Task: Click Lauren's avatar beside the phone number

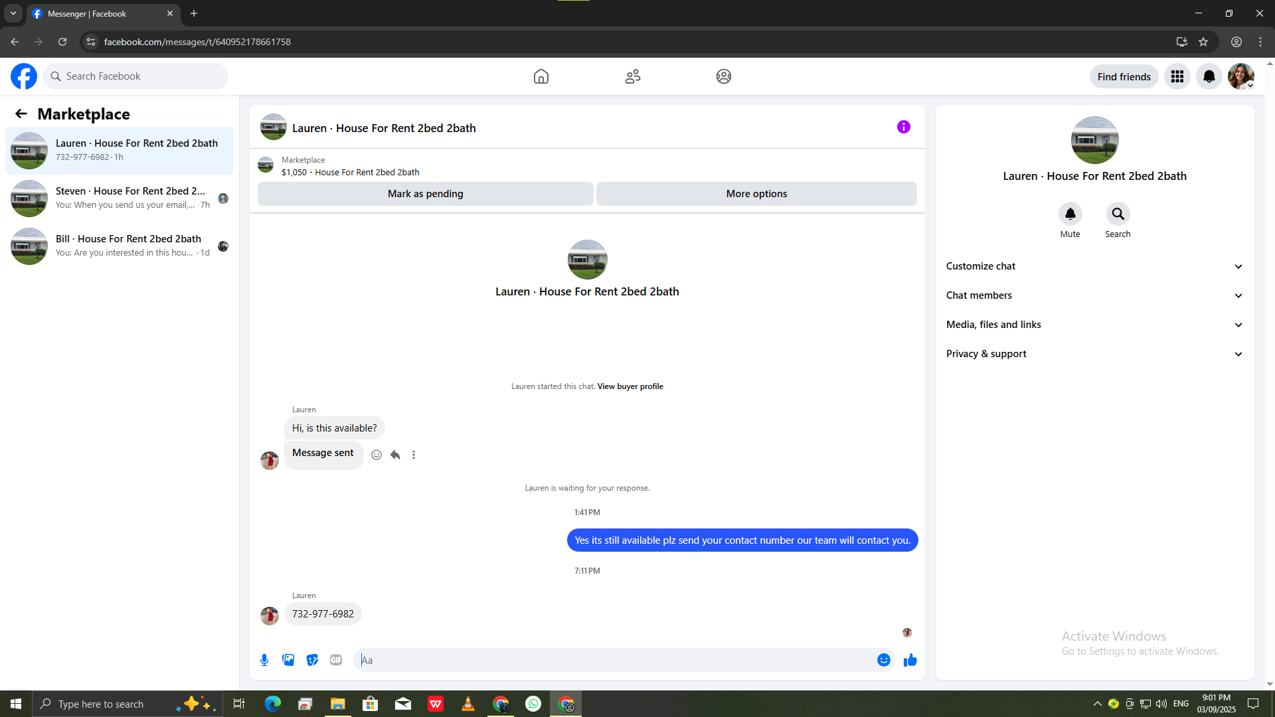Action: click(270, 615)
